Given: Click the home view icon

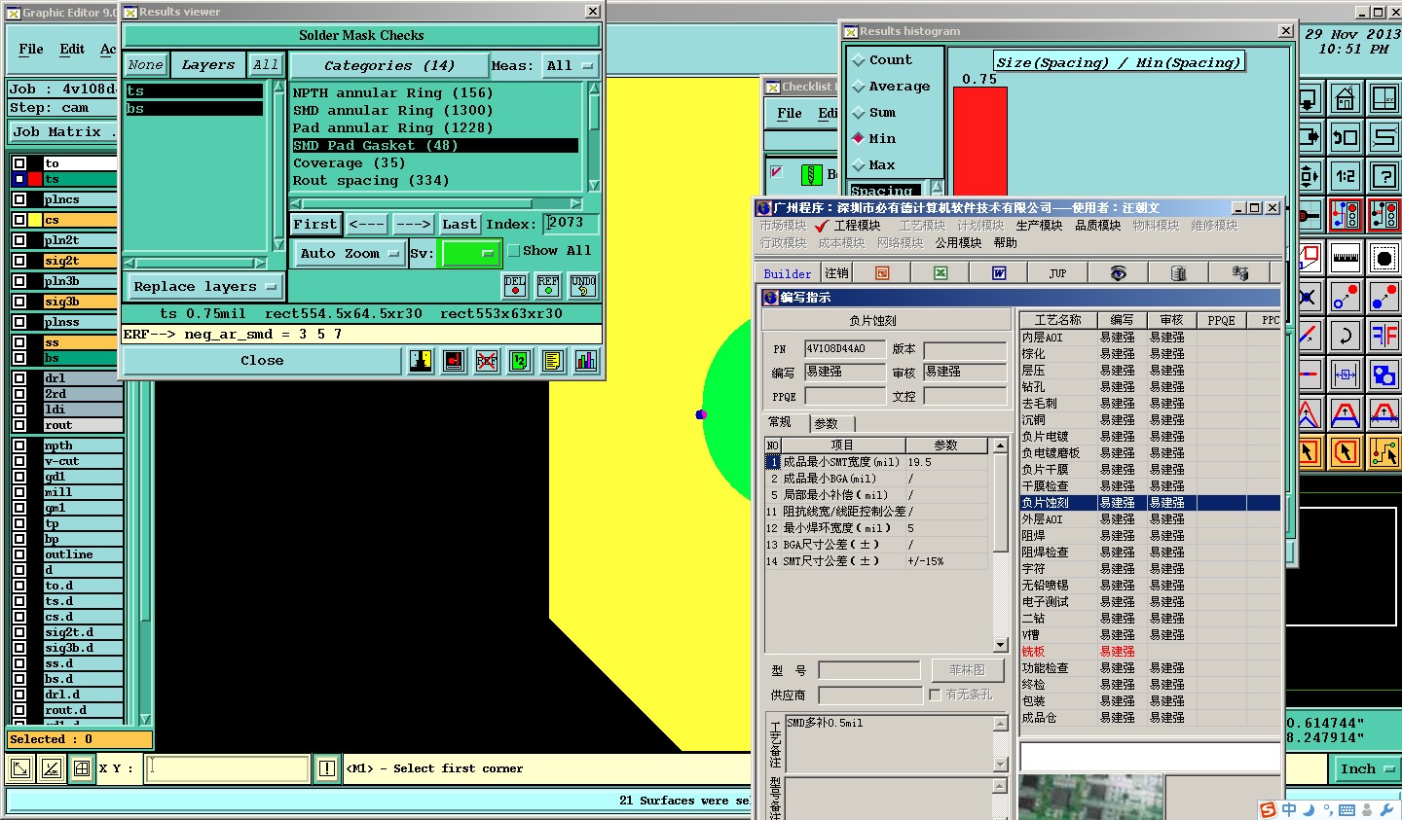Looking at the screenshot, I should (x=1346, y=98).
